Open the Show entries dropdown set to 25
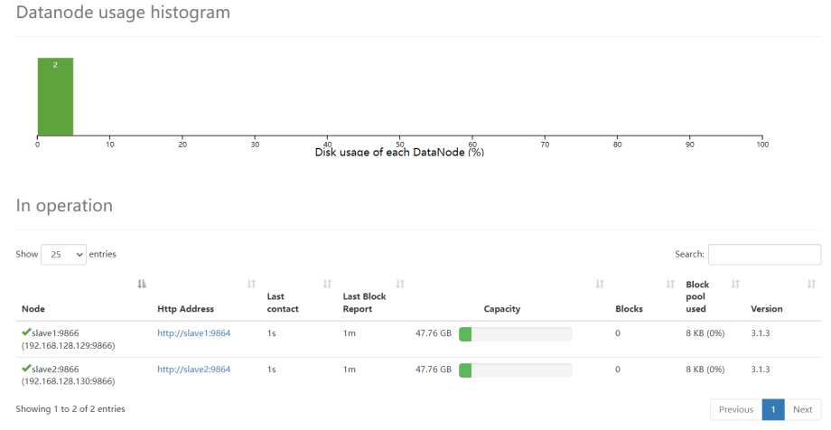 pyautogui.click(x=63, y=255)
